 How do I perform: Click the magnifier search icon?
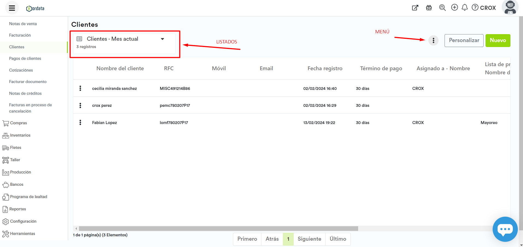tap(442, 8)
